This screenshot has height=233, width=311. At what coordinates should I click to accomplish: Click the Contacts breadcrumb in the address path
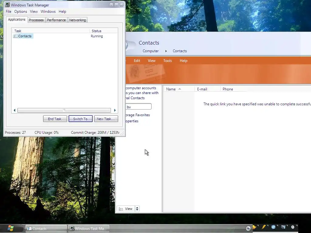pos(180,51)
